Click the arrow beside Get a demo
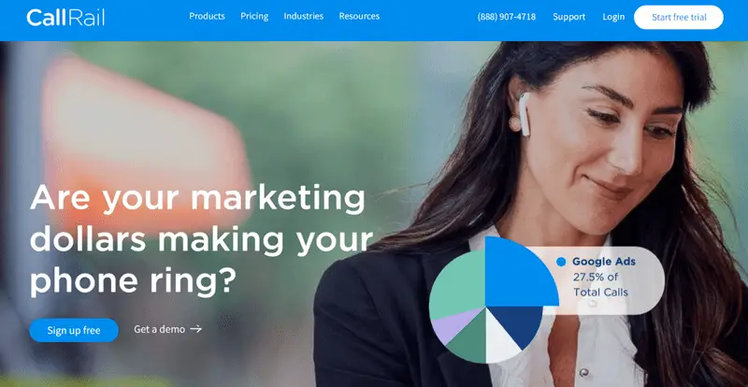The width and height of the screenshot is (748, 387). (195, 329)
